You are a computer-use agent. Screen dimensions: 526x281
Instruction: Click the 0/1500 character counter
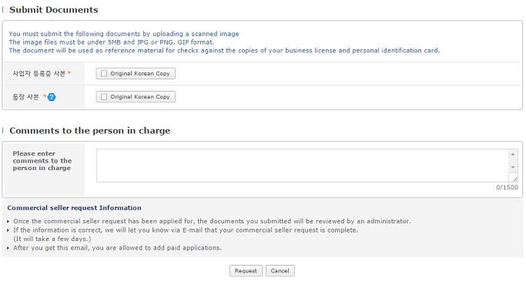[x=507, y=187]
